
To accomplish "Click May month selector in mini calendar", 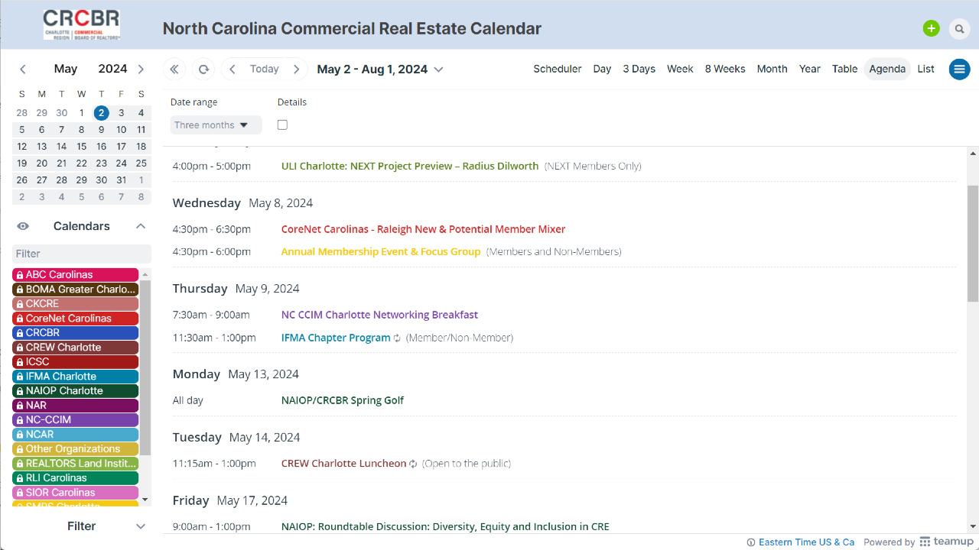I will coord(66,69).
